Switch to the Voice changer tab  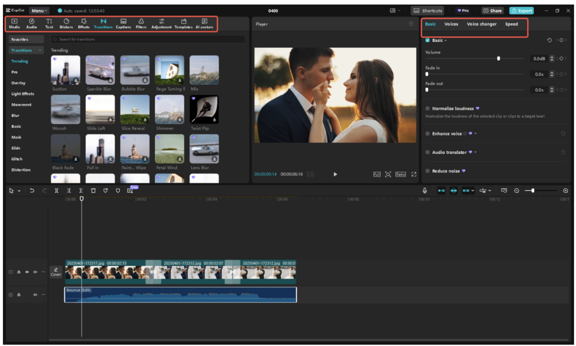click(482, 24)
